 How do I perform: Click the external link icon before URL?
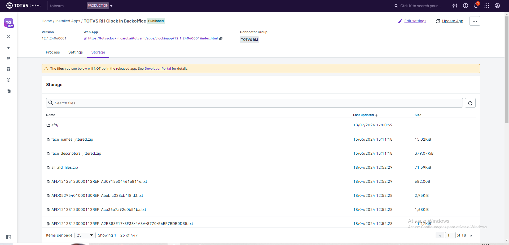pos(85,39)
